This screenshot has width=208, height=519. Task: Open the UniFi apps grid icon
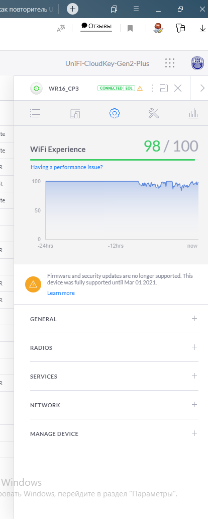[169, 63]
